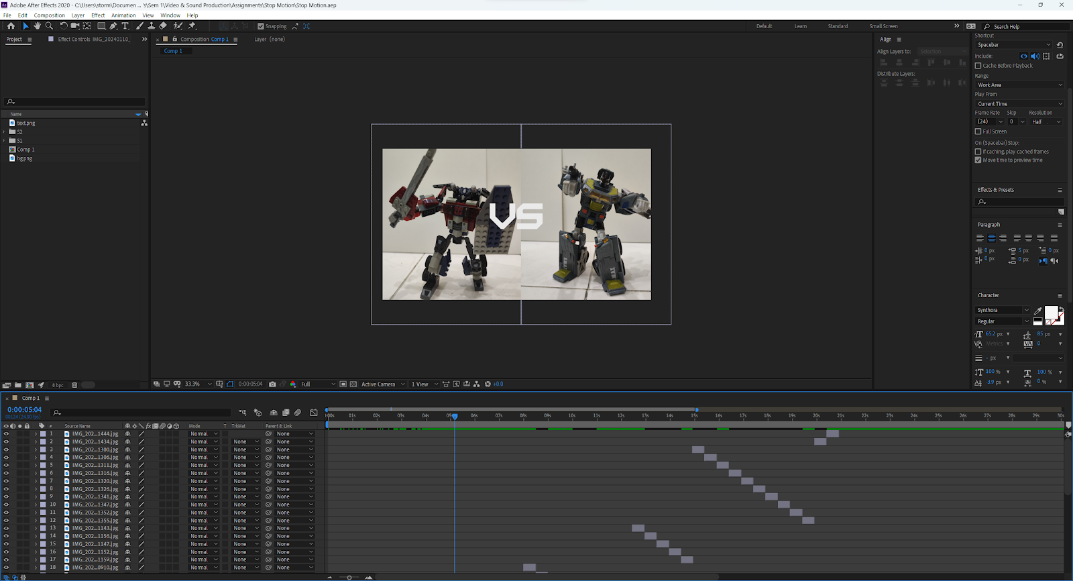
Task: Open the Composition menu
Action: pyautogui.click(x=50, y=15)
